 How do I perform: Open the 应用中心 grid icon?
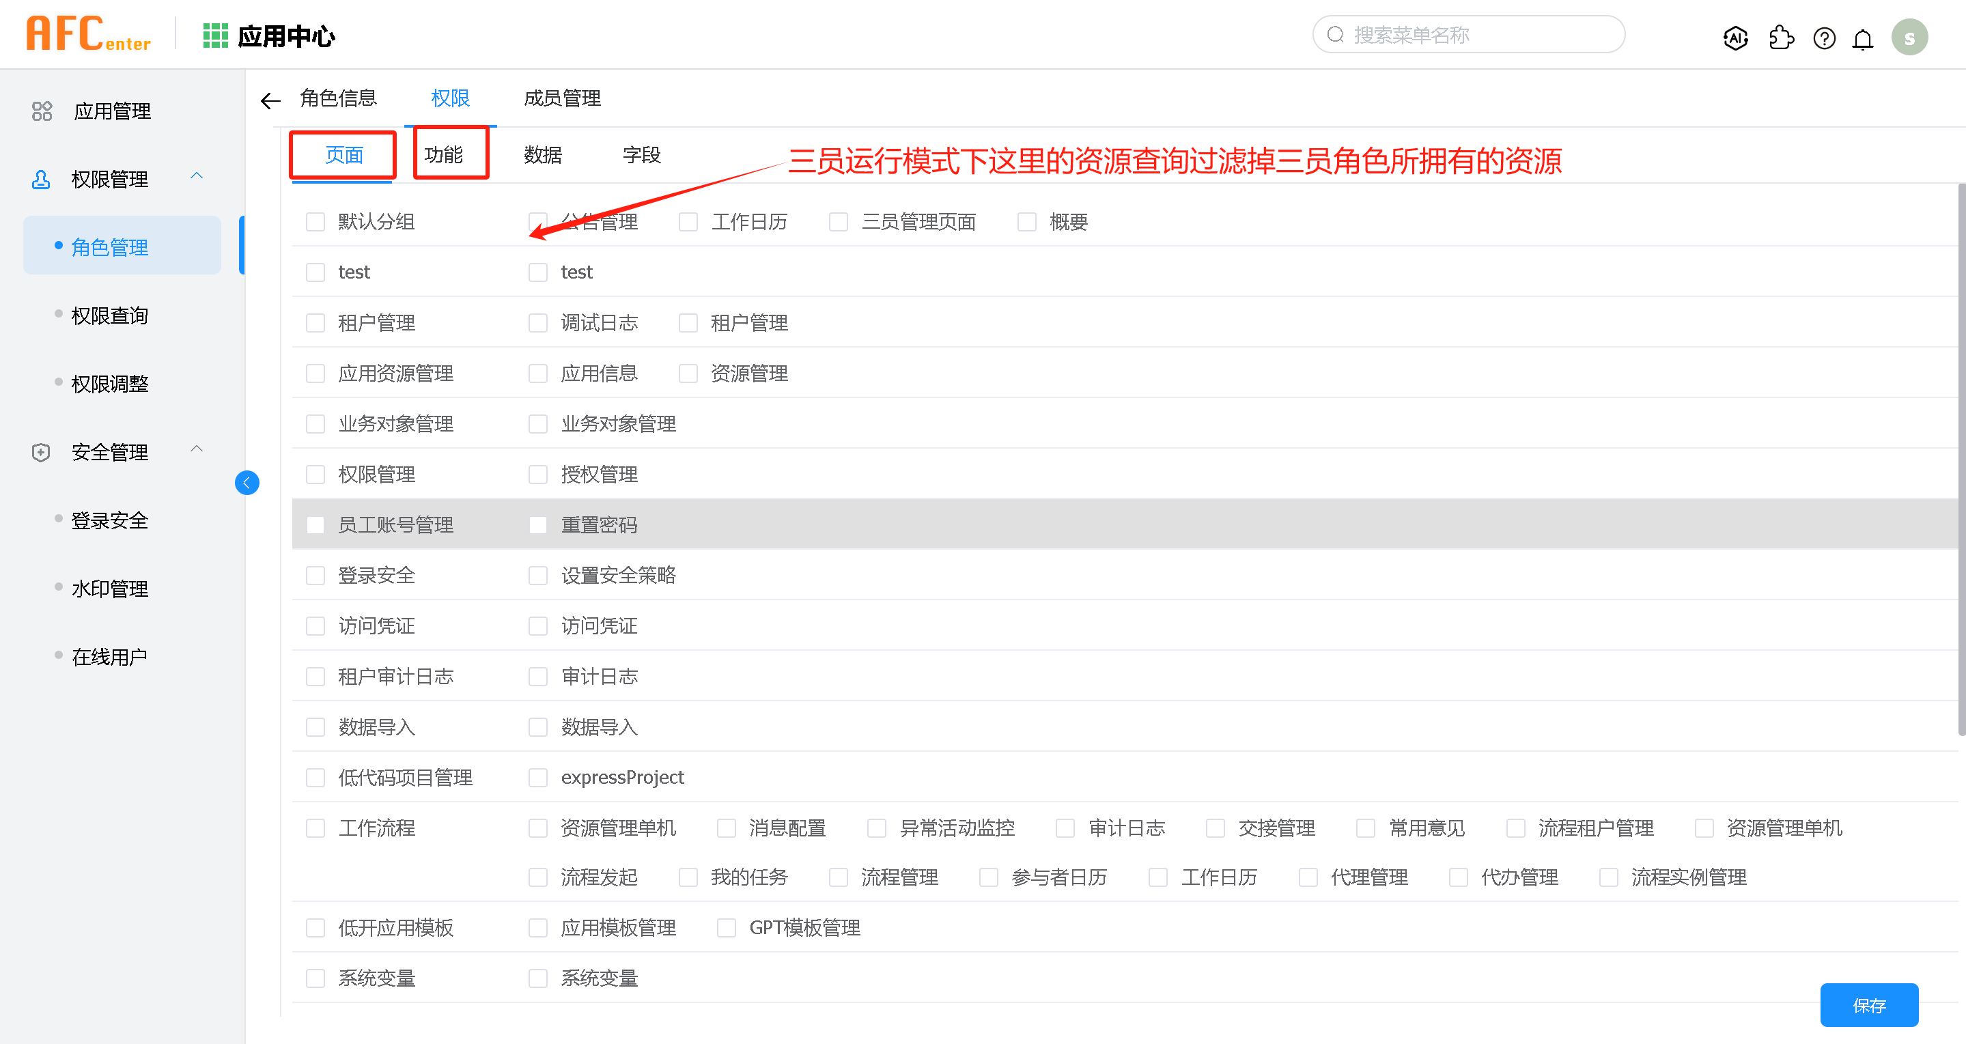pos(215,36)
